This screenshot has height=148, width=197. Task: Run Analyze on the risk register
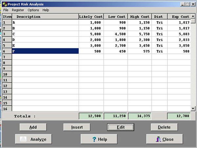tap(33, 139)
